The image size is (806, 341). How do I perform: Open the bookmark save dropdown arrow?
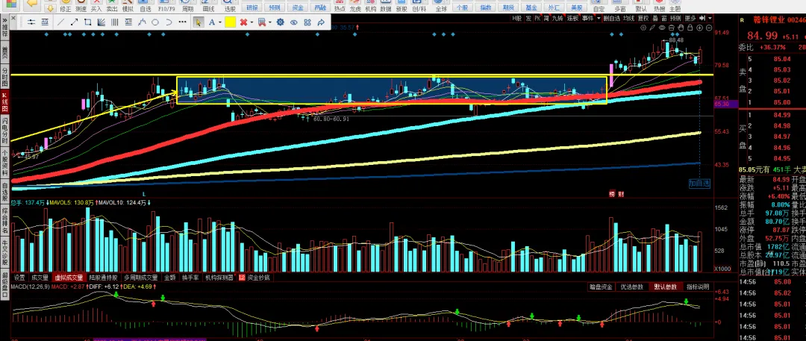(x=270, y=22)
